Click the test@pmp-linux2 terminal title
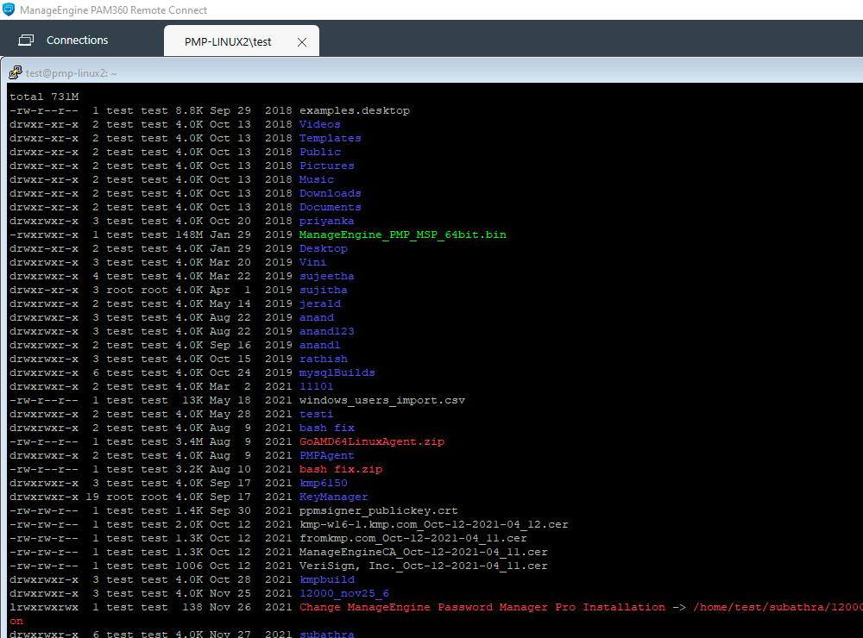The image size is (863, 638). point(71,73)
